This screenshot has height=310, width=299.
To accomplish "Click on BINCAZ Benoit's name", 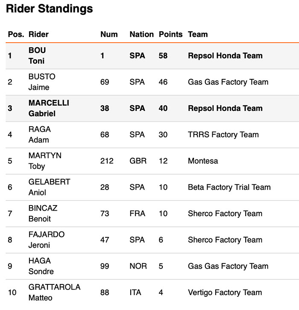I will point(43,213).
